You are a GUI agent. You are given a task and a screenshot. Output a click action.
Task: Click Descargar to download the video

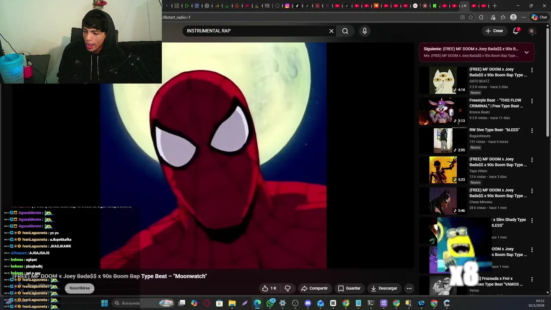pyautogui.click(x=384, y=288)
